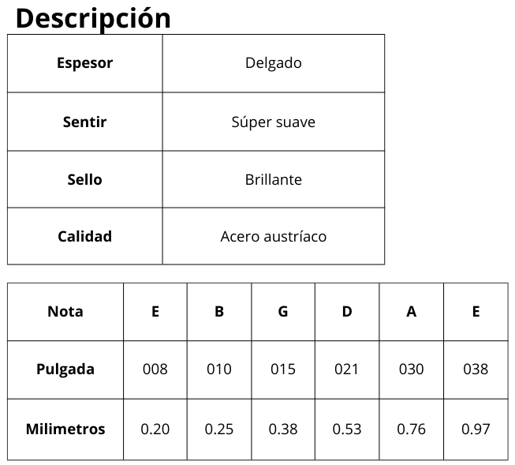Select the Sentir row label
This screenshot has width=515, height=465.
(84, 122)
